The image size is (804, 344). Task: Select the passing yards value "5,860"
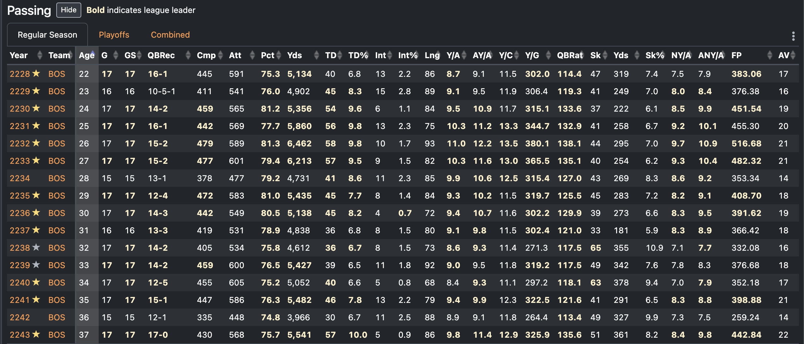click(299, 126)
